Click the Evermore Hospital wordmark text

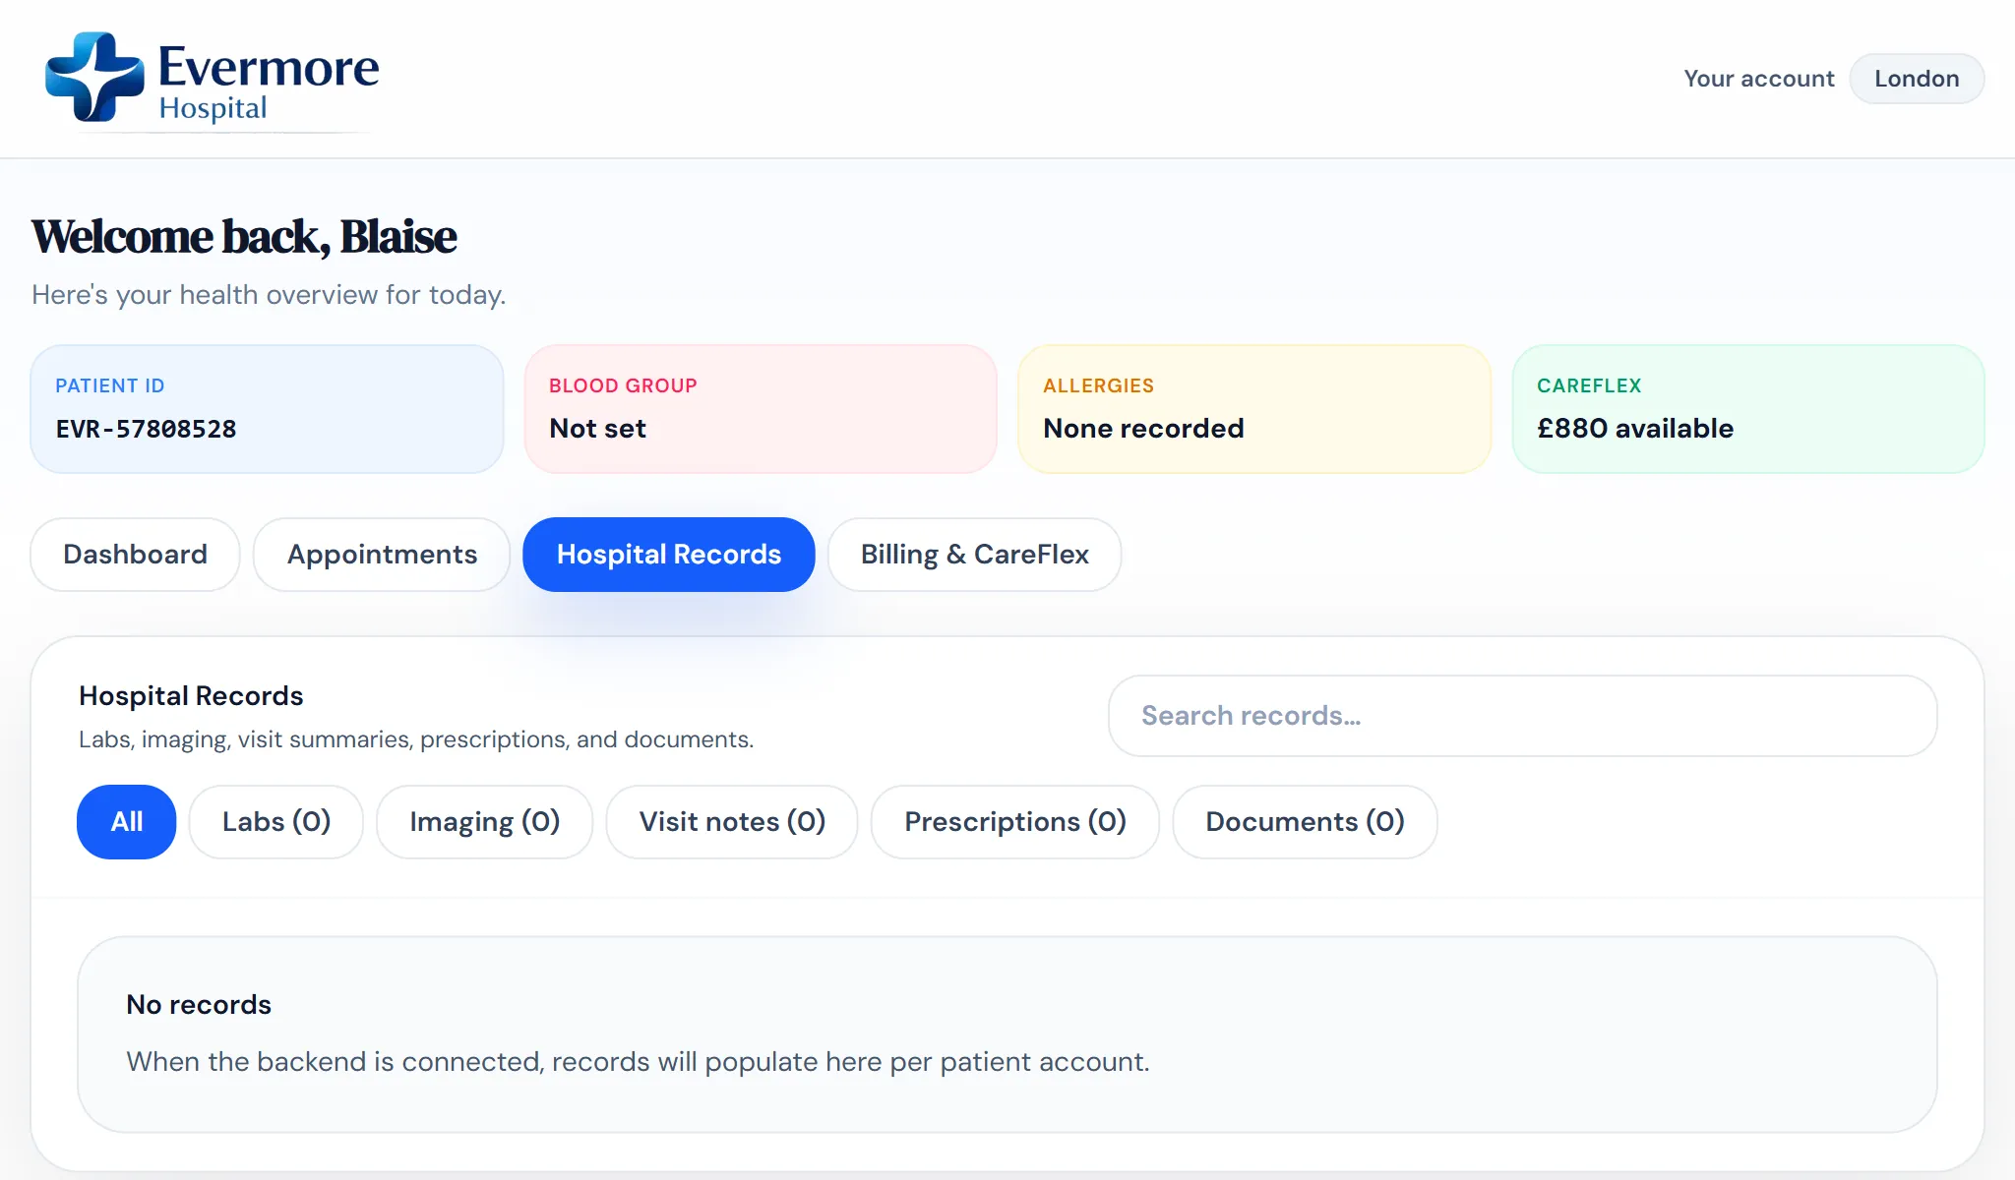269,81
